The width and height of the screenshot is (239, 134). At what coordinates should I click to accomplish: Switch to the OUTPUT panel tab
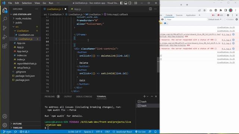(x=68, y=96)
